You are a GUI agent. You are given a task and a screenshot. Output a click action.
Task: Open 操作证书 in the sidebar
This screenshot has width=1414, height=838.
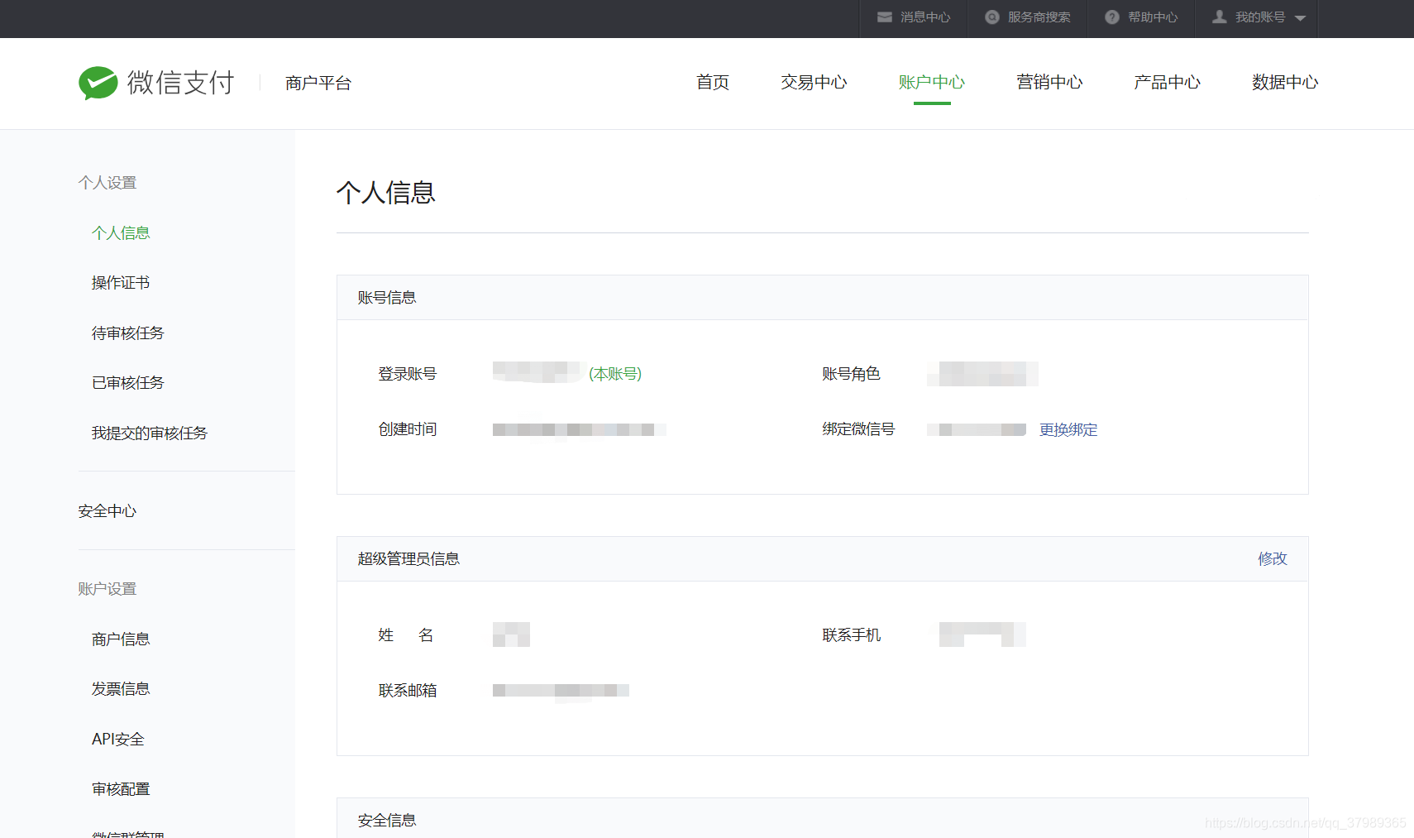[121, 283]
